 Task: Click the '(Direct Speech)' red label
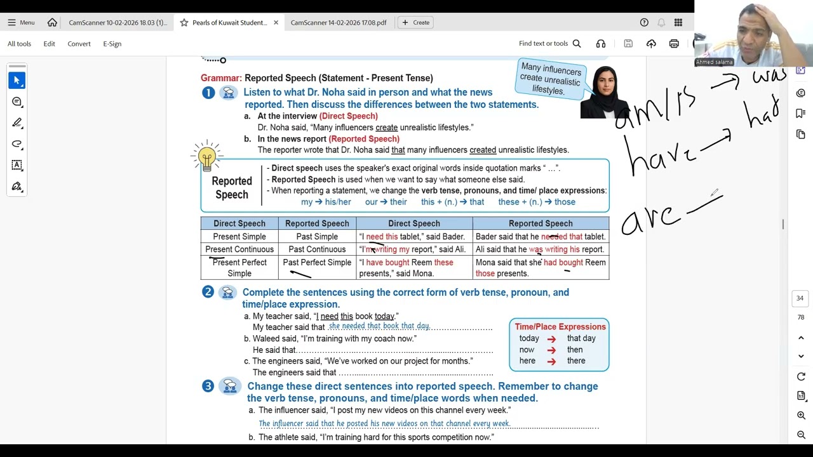(x=349, y=116)
